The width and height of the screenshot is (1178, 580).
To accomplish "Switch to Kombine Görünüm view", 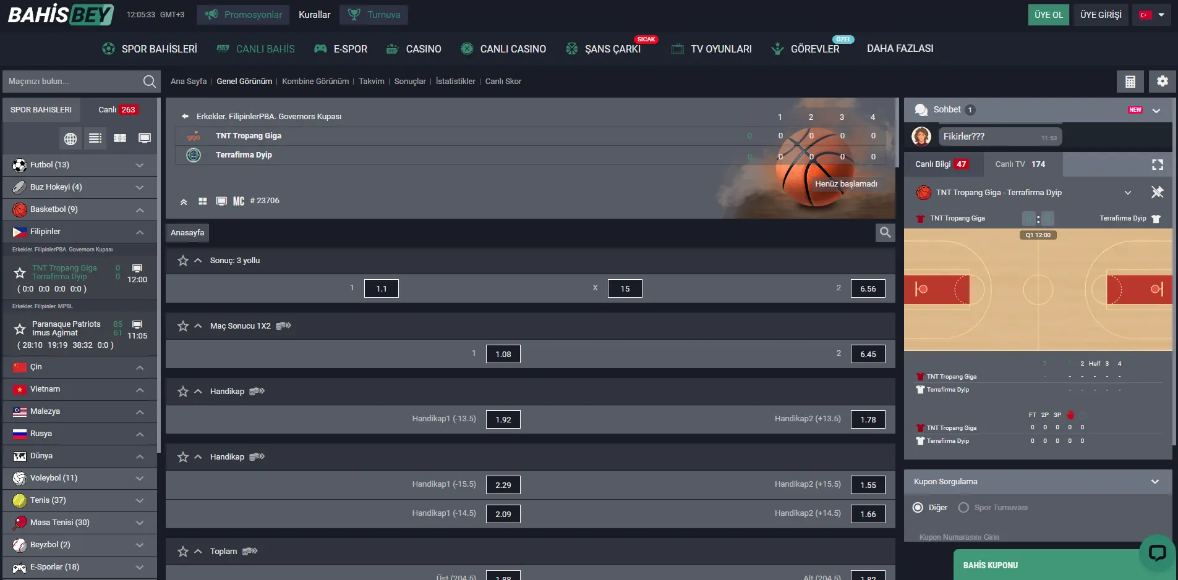I will point(315,82).
